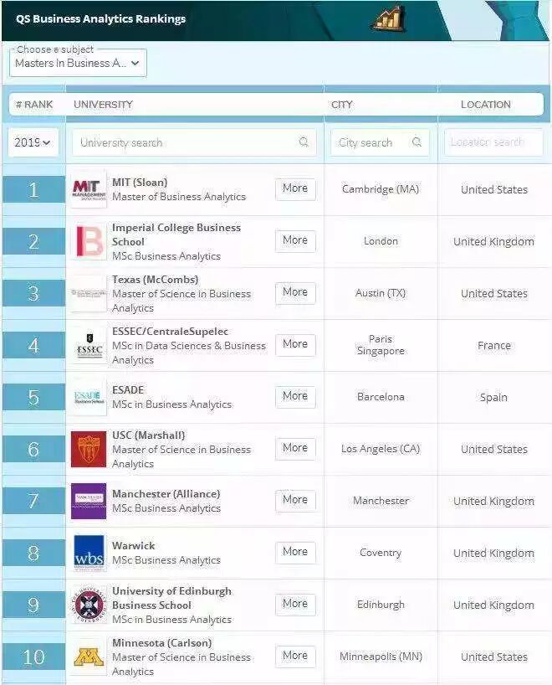Screen dimensions: 552x685
Task: Click the bar chart rankings icon in header
Action: tap(389, 18)
